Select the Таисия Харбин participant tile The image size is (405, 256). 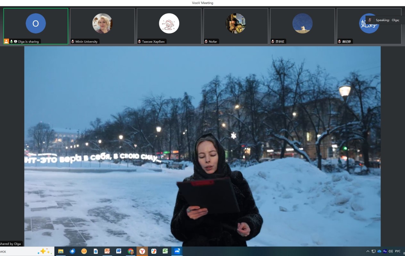169,25
